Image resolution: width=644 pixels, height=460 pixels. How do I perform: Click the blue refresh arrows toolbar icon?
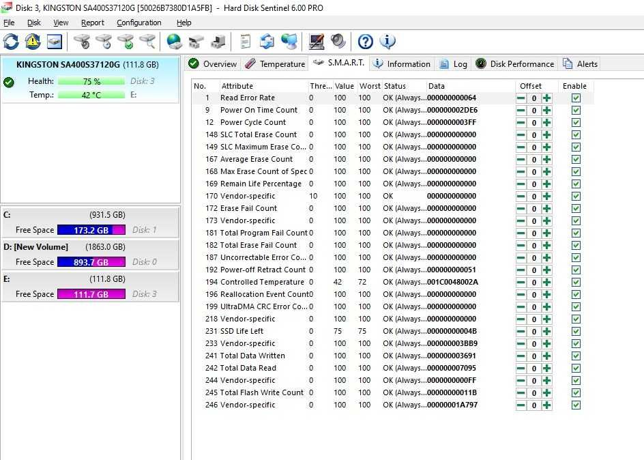pyautogui.click(x=11, y=42)
